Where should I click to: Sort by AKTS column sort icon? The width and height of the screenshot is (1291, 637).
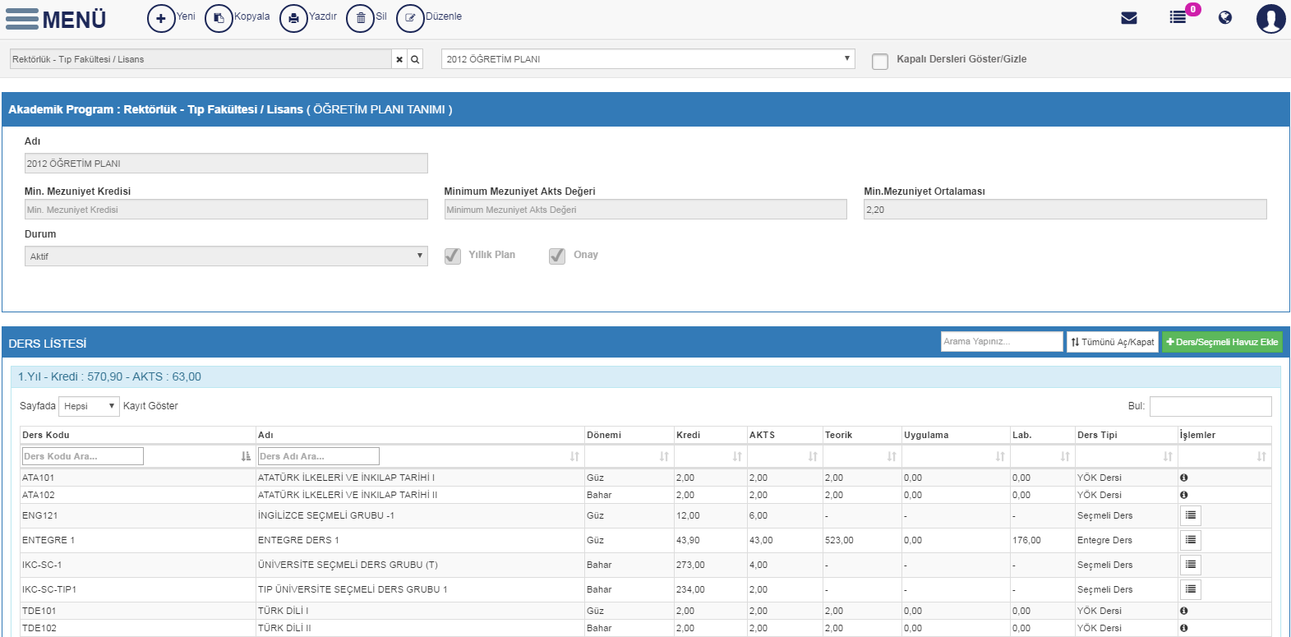coord(813,456)
